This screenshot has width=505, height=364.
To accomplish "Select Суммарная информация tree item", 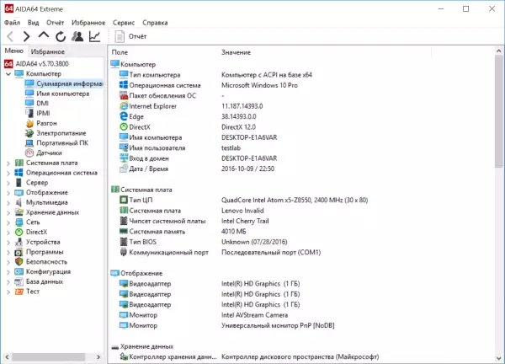I will [x=69, y=83].
